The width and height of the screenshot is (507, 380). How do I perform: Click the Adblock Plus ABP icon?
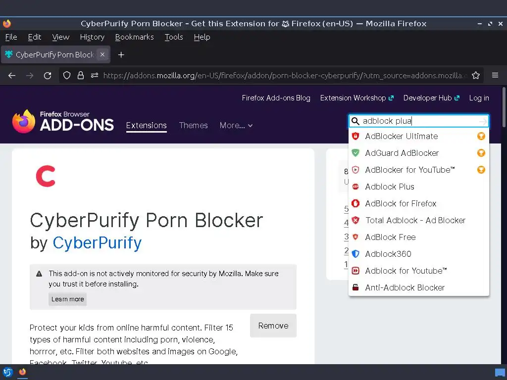click(x=355, y=187)
